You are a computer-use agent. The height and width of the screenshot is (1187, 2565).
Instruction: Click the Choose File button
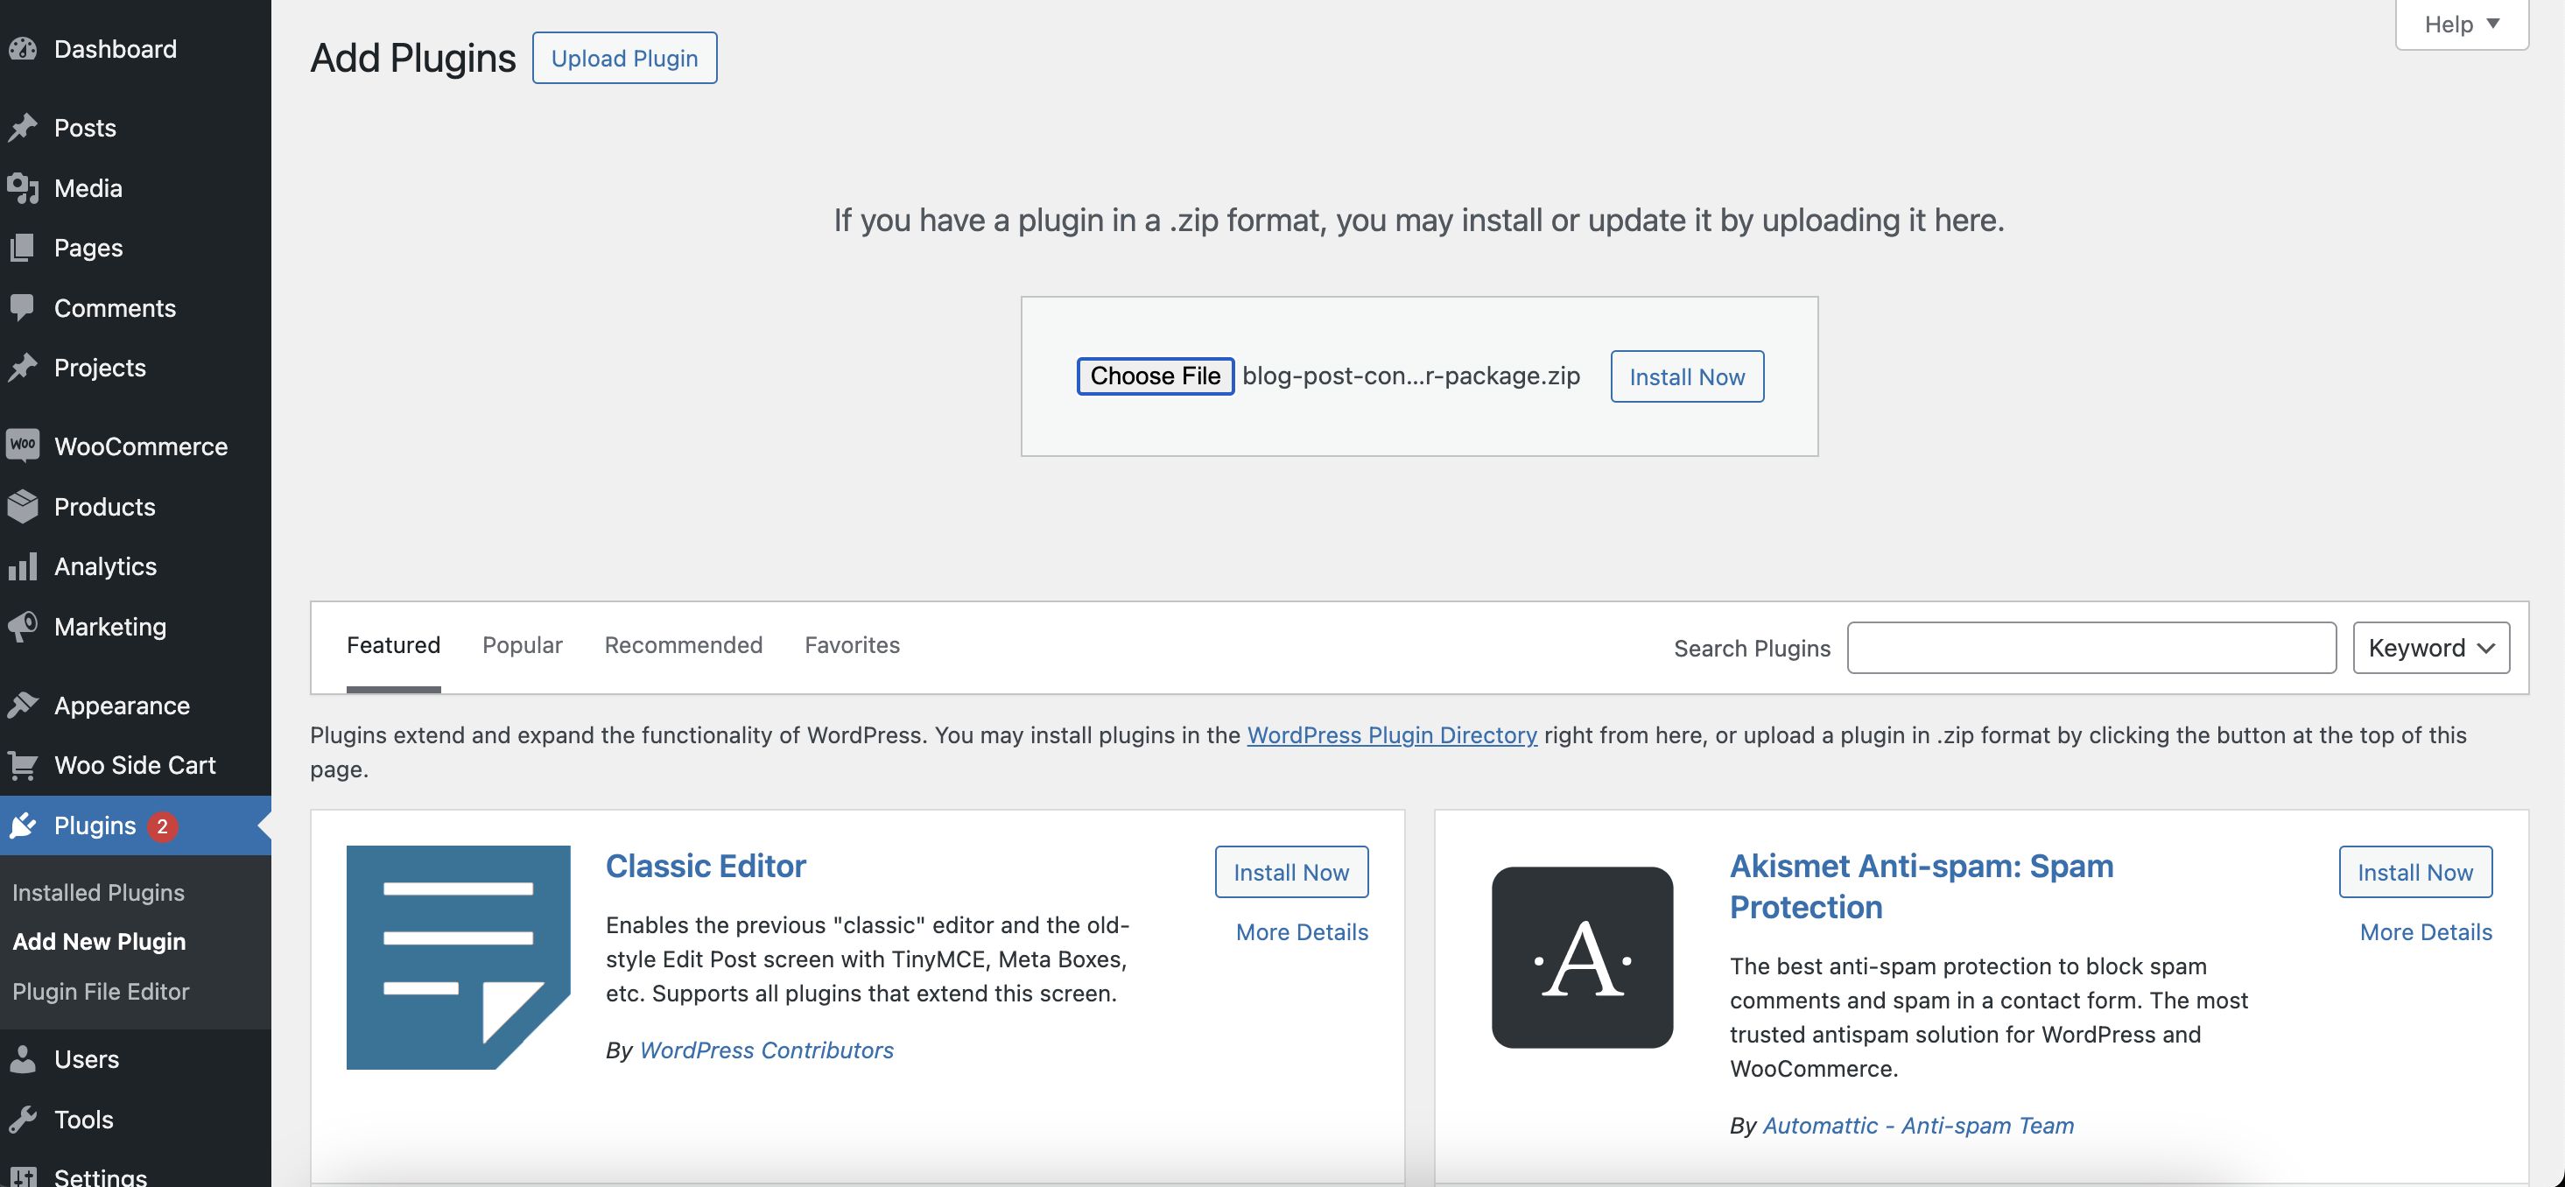1155,376
